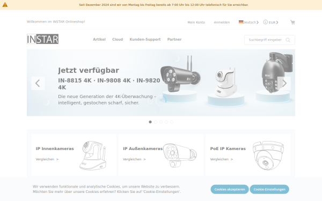
Task: Accept cookies with Cookies akzeptieren button
Action: point(230,189)
